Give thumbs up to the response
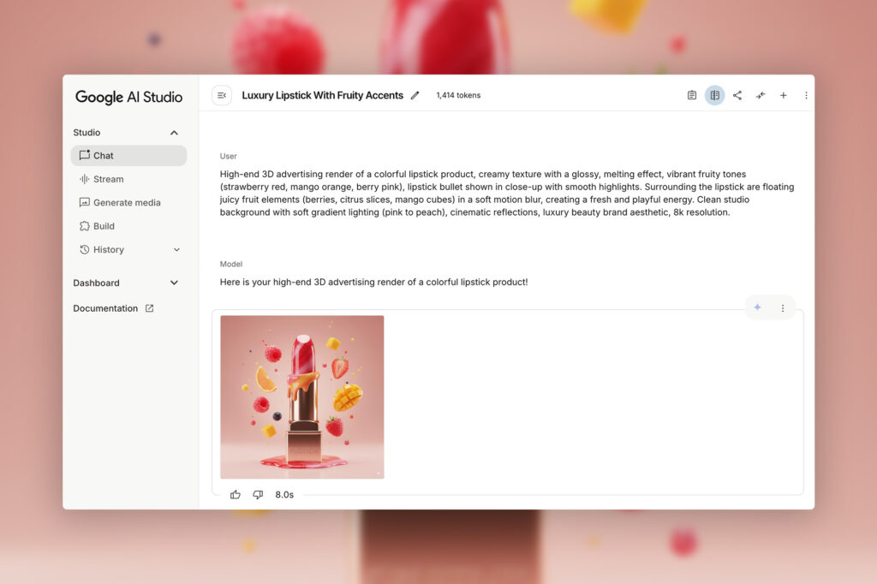Screen dimensions: 877x584 tap(236, 494)
